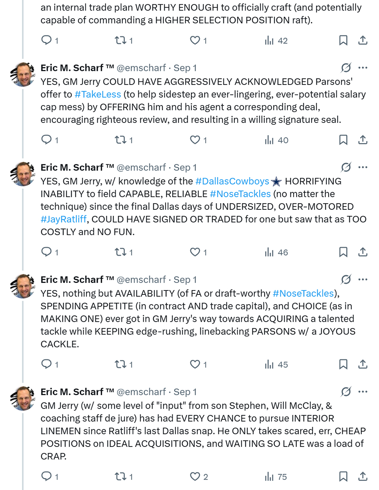Open Sep 1 timestamp on last tweet

(185, 392)
